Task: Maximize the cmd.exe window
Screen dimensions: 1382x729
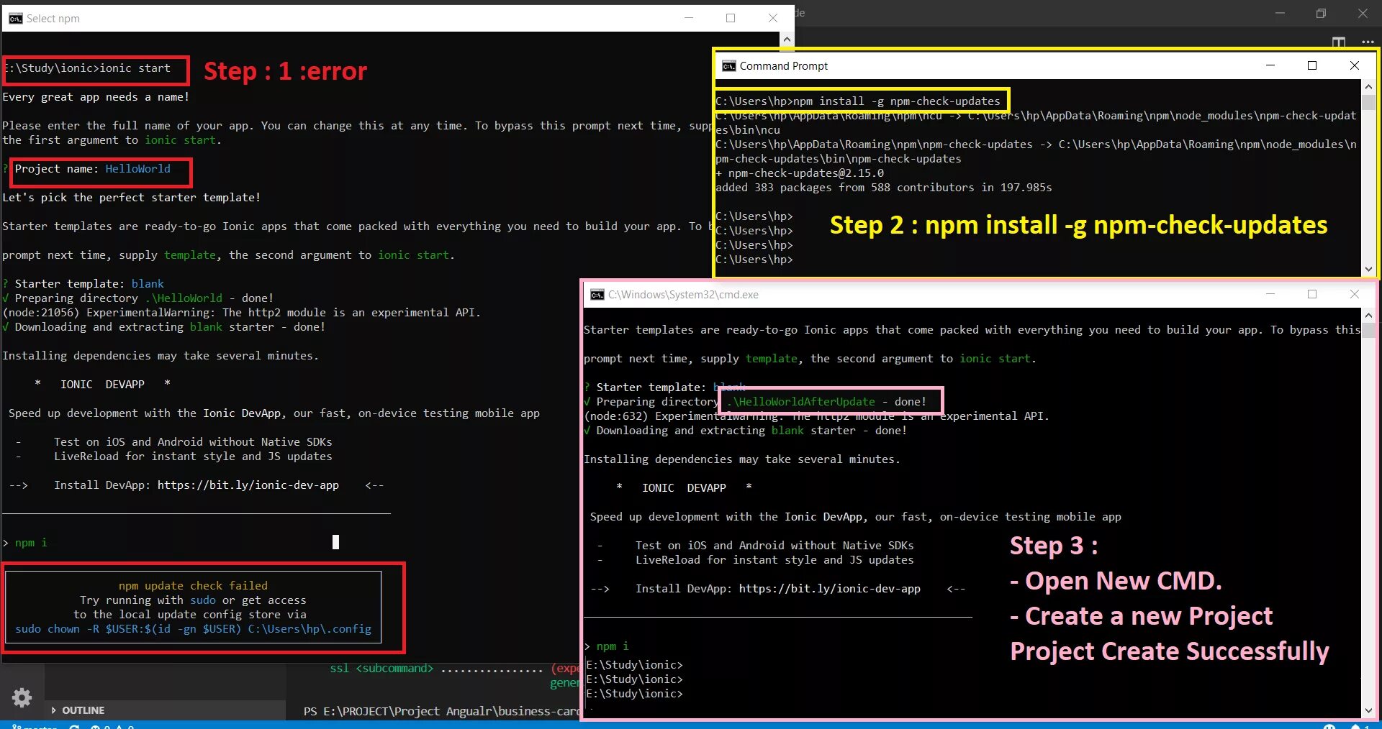Action: tap(1312, 294)
